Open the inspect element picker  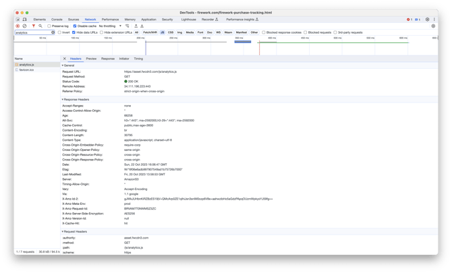[x=18, y=20]
